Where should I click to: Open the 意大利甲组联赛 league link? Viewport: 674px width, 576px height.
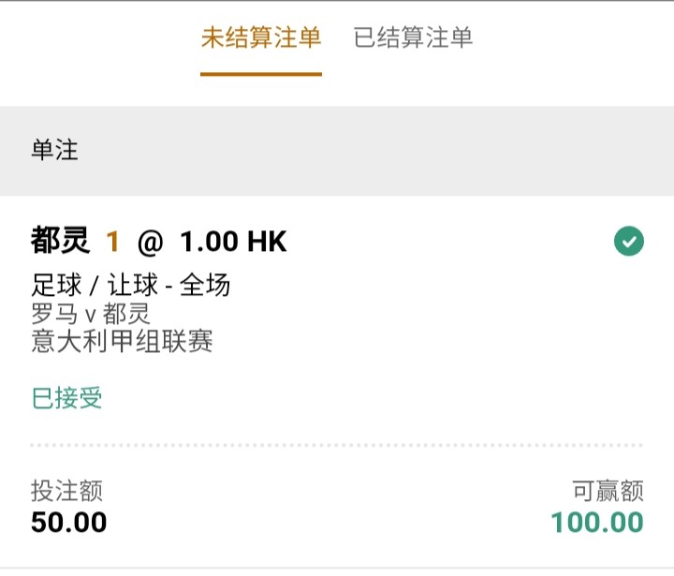[x=123, y=341]
